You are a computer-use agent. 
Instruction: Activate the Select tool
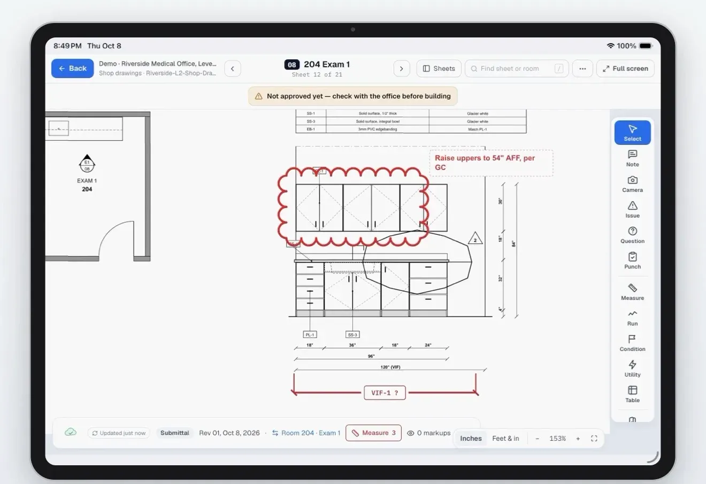[632, 133]
